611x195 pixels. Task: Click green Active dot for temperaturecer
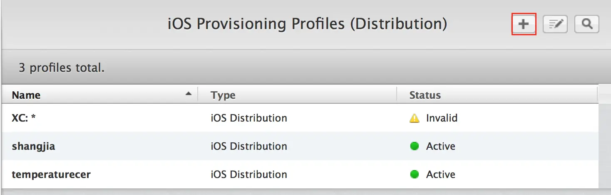414,174
